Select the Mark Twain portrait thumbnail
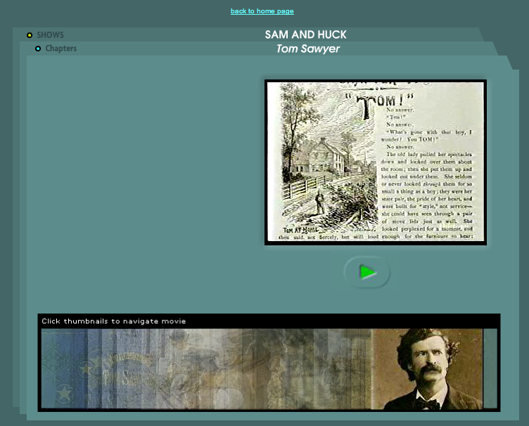529x426 pixels. (x=427, y=369)
